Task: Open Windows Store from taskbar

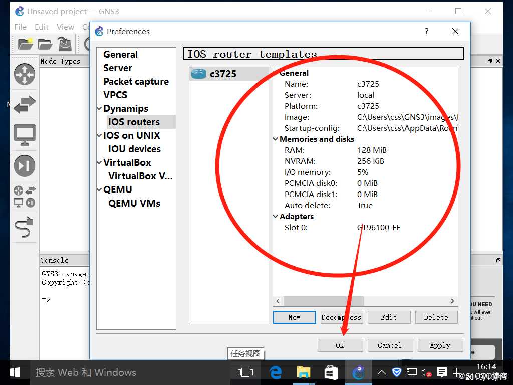Action: 331,372
